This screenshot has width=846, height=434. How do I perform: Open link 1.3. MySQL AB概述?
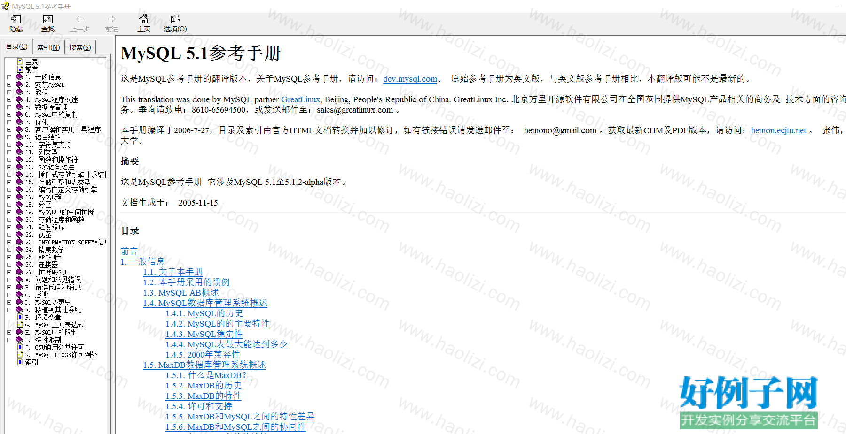point(181,293)
